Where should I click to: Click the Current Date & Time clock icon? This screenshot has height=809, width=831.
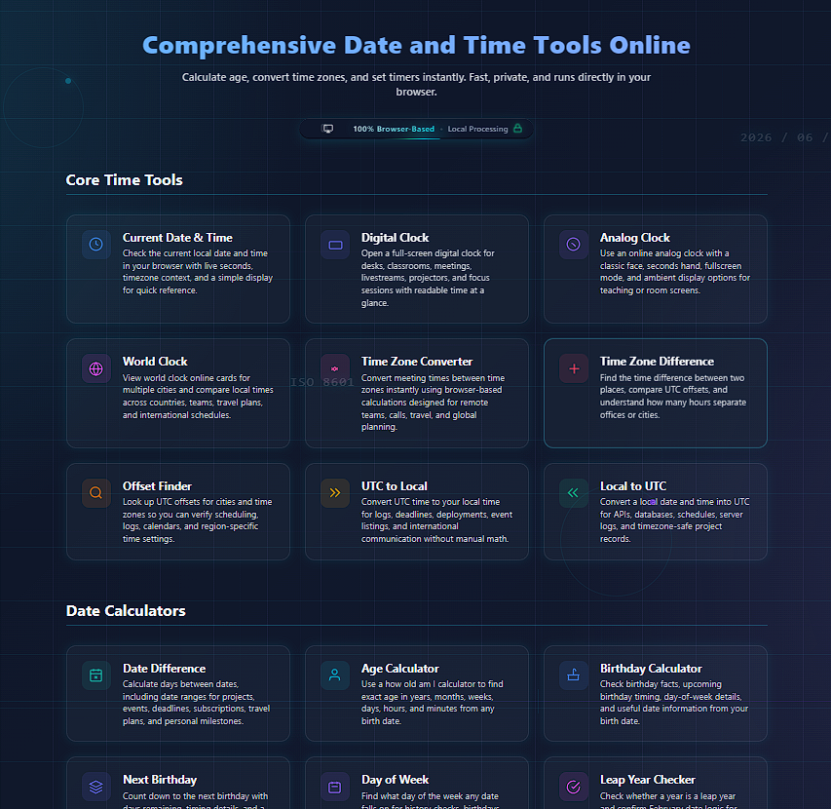pyautogui.click(x=95, y=245)
